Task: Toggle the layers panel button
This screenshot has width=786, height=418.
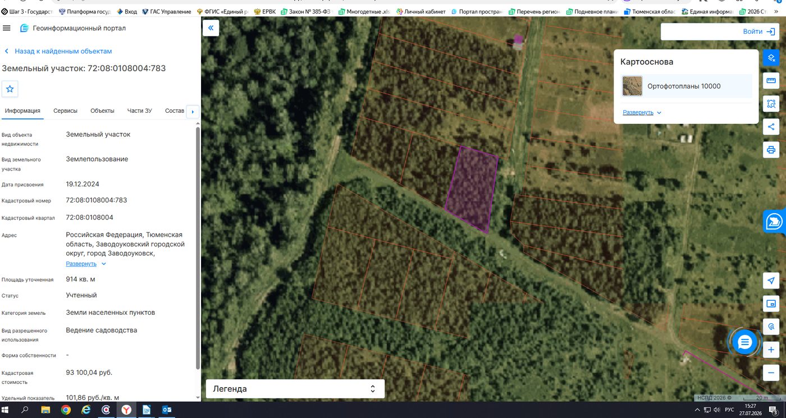Action: tap(771, 57)
